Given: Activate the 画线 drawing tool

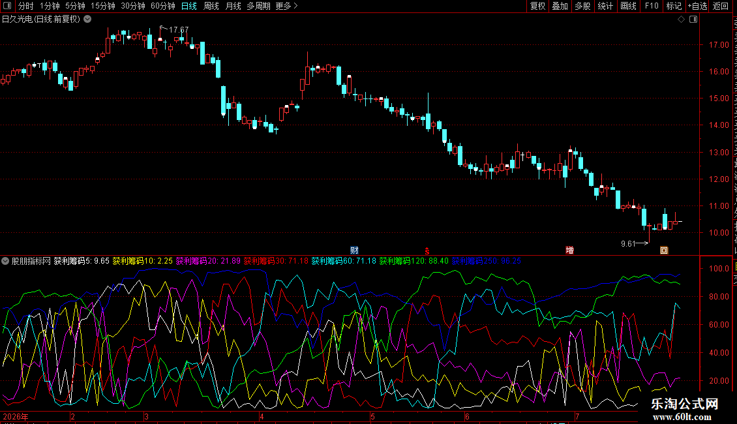Looking at the screenshot, I should click(628, 6).
